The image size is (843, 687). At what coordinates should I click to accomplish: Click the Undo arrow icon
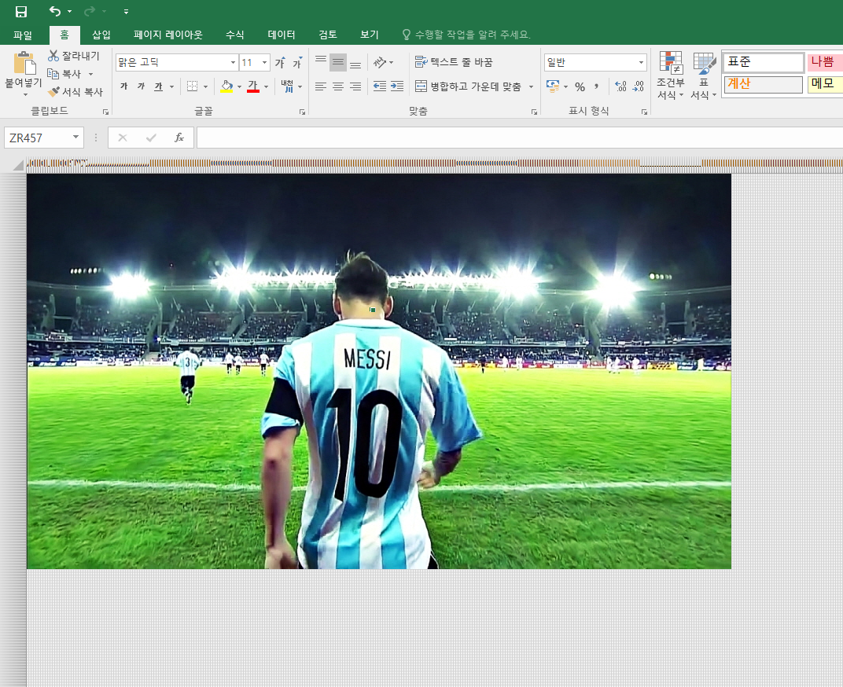(54, 11)
